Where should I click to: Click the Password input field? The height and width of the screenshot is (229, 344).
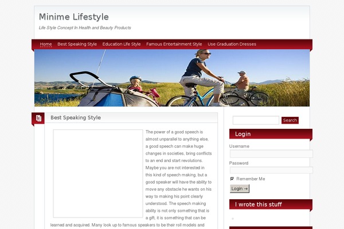[x=271, y=170]
